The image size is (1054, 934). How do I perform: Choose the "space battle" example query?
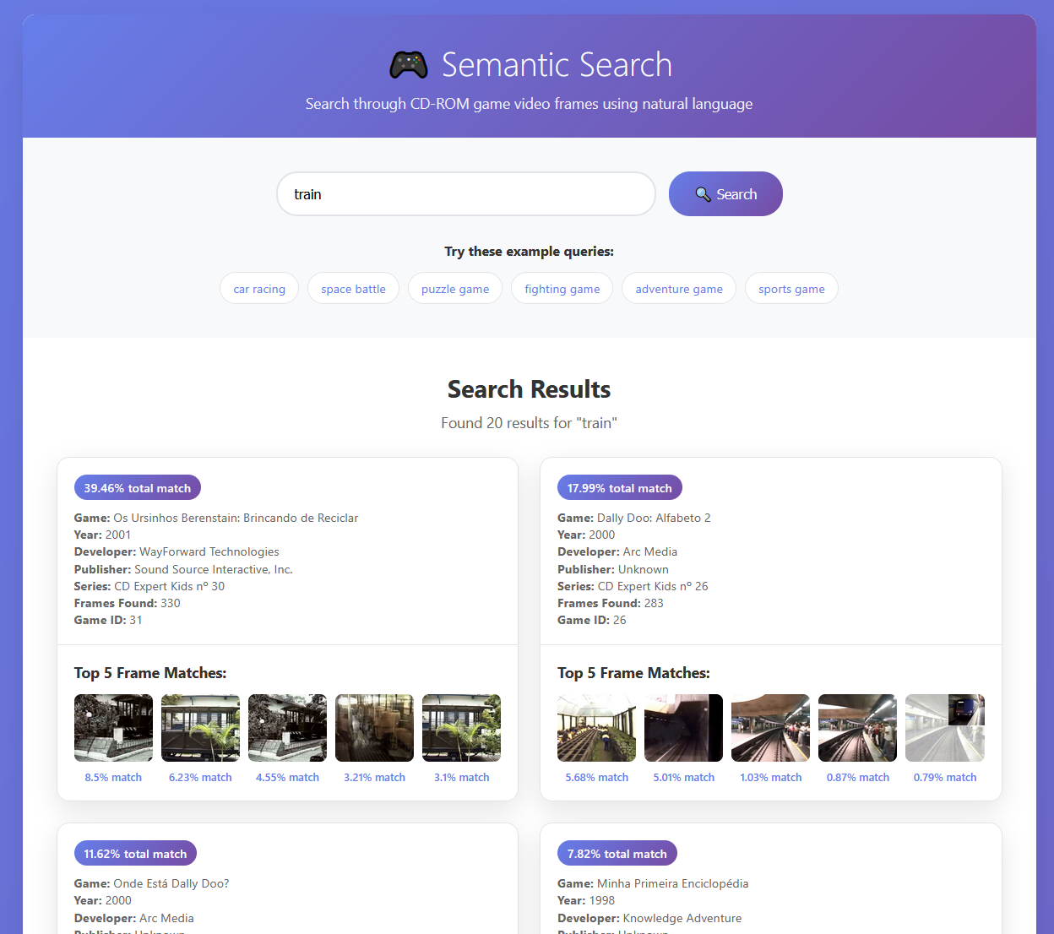pyautogui.click(x=353, y=289)
